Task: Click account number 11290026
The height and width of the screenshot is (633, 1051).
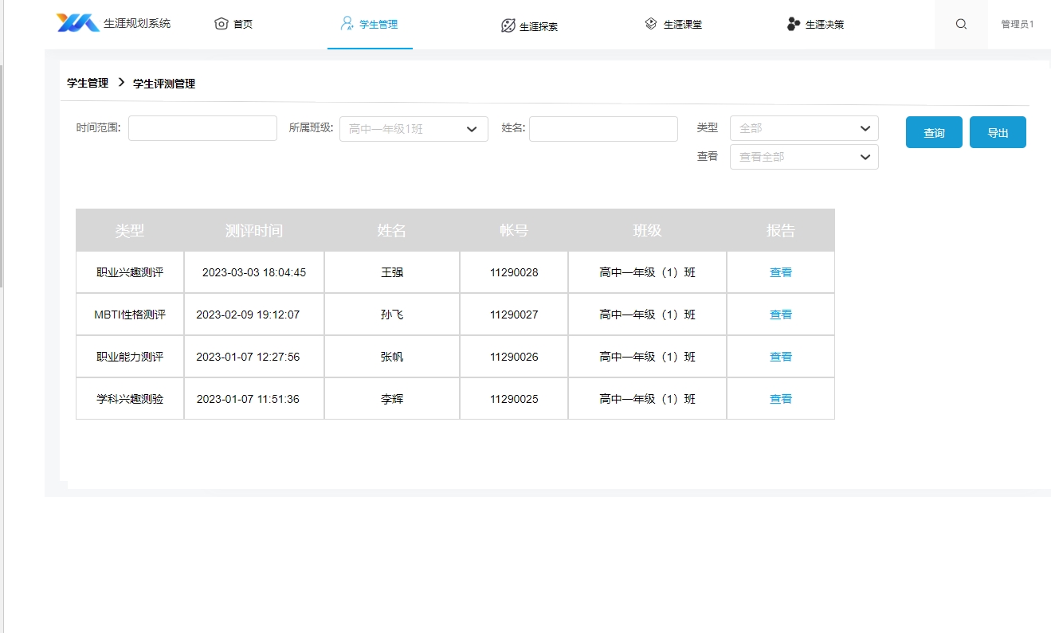Action: coord(514,357)
